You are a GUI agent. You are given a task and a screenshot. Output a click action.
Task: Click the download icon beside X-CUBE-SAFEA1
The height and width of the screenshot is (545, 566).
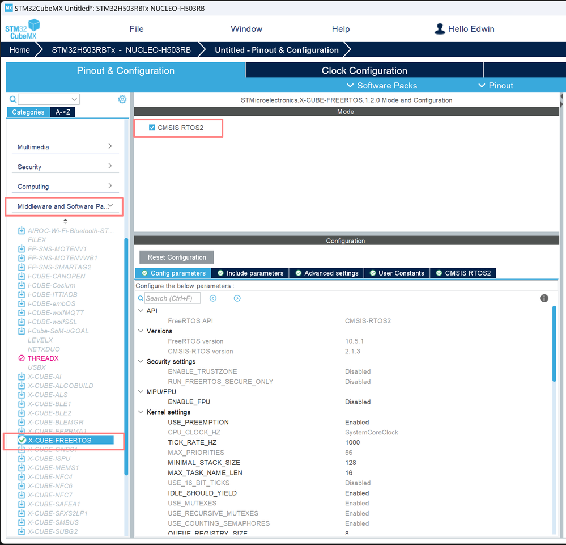[x=22, y=504]
